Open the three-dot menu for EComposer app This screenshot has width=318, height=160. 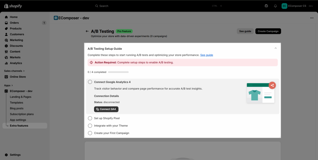312,18
